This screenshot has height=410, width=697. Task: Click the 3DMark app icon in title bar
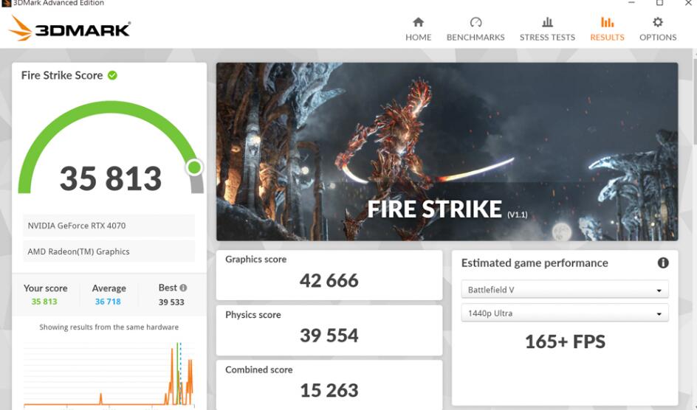[6, 3]
